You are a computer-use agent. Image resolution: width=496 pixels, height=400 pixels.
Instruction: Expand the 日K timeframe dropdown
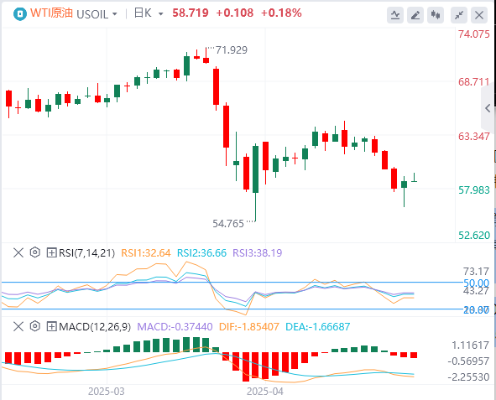(x=160, y=14)
